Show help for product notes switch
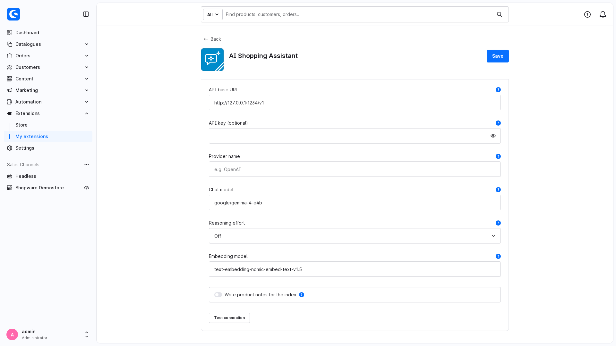 pyautogui.click(x=302, y=295)
